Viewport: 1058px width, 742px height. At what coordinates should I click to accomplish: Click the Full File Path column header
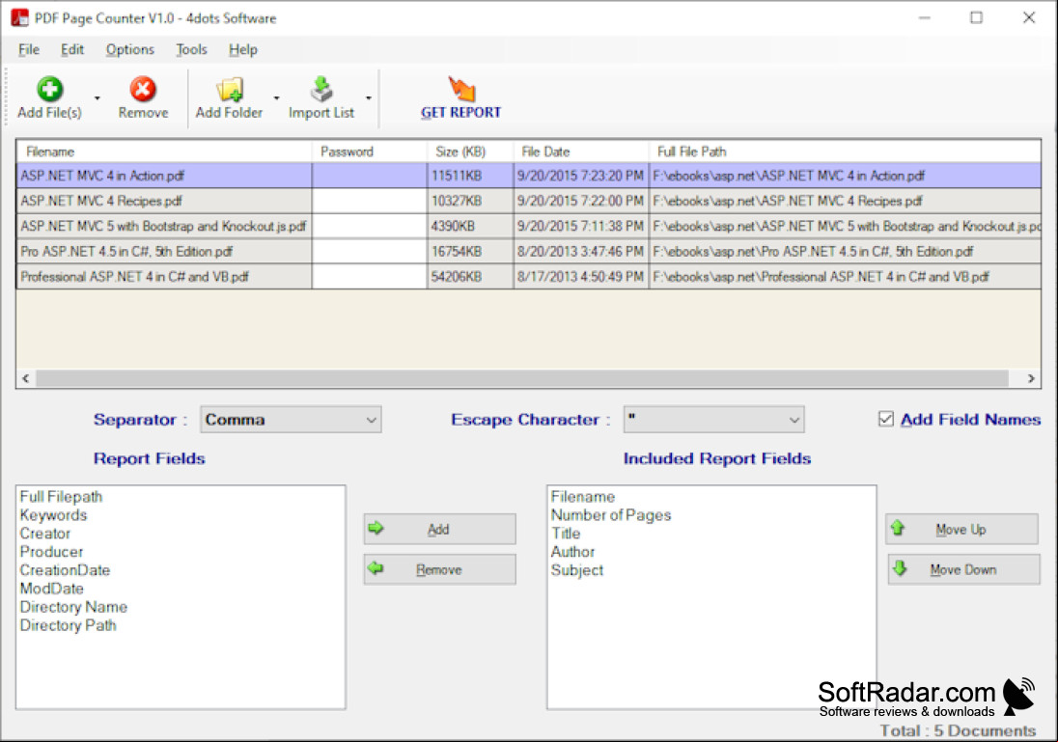(845, 151)
